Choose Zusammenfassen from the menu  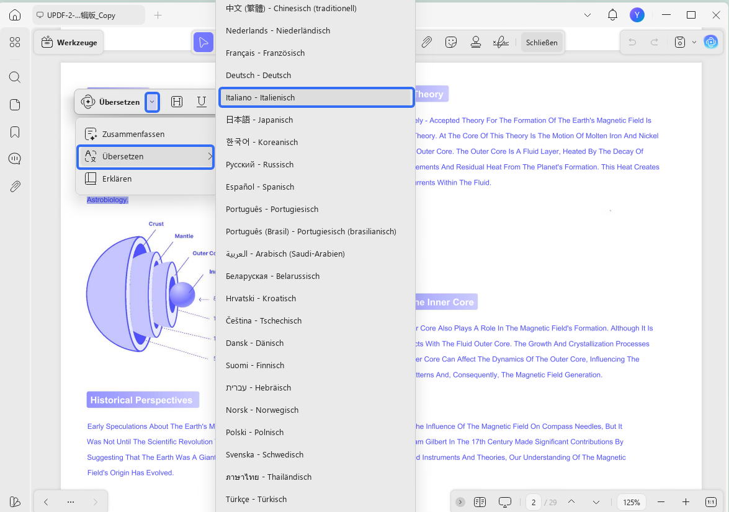[145, 135]
